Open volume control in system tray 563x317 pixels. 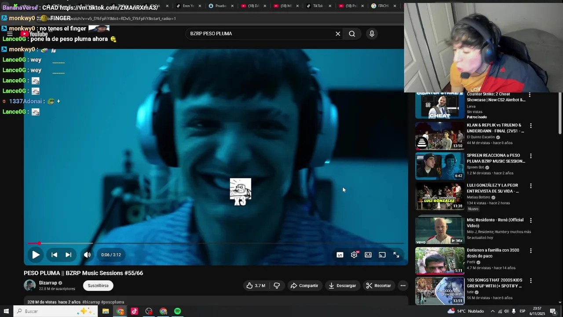(506, 311)
